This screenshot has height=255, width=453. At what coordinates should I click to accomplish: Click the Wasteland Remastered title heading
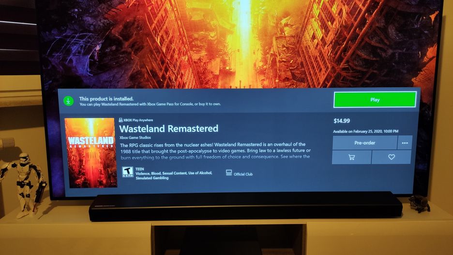169,129
